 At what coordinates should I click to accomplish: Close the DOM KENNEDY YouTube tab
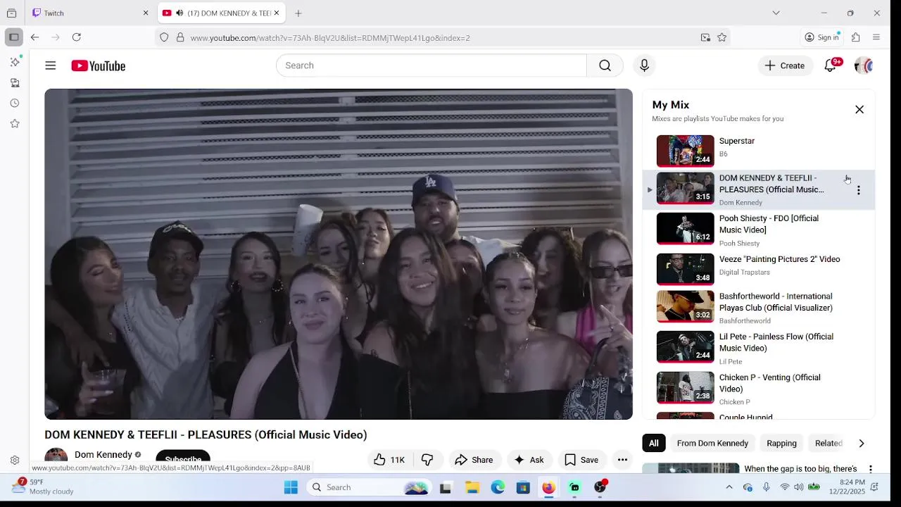[277, 13]
